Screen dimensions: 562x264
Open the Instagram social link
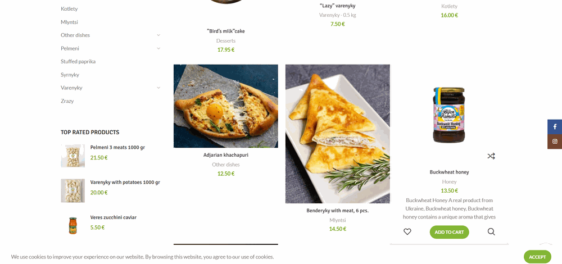click(x=555, y=142)
